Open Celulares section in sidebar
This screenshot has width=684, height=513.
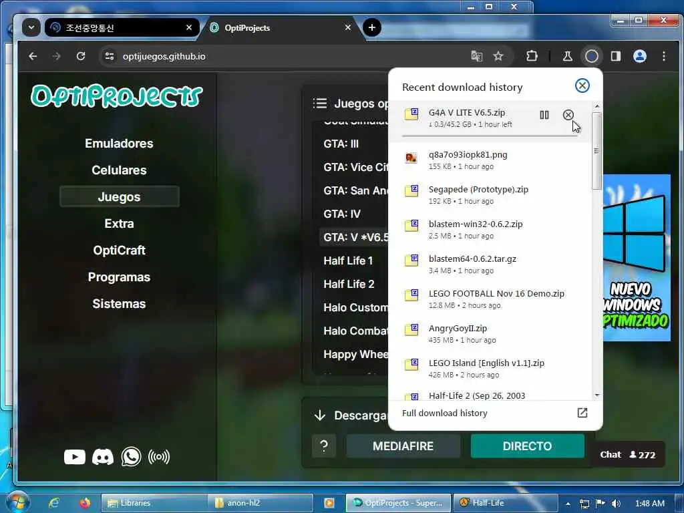[119, 170]
